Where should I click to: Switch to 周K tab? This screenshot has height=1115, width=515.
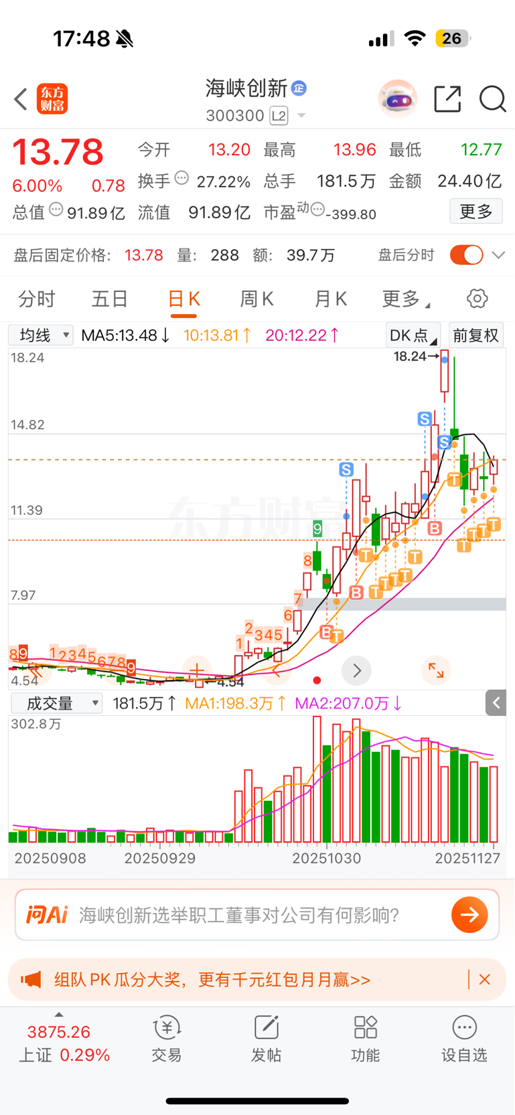point(256,299)
